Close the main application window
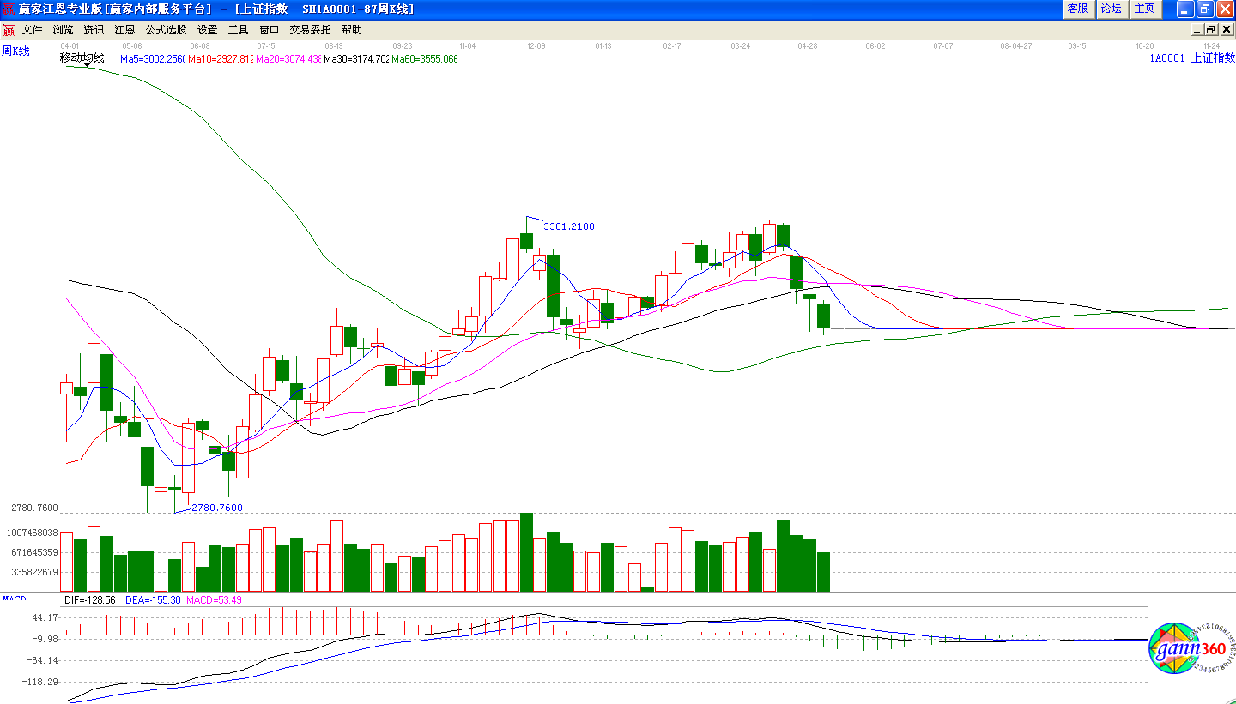 click(1225, 9)
